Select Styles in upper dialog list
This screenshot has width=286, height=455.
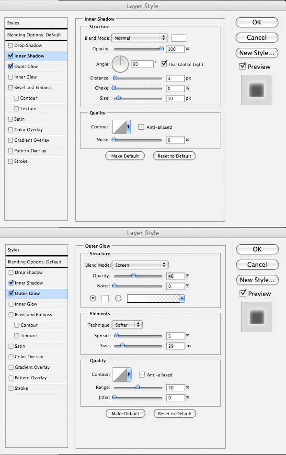tap(36, 23)
